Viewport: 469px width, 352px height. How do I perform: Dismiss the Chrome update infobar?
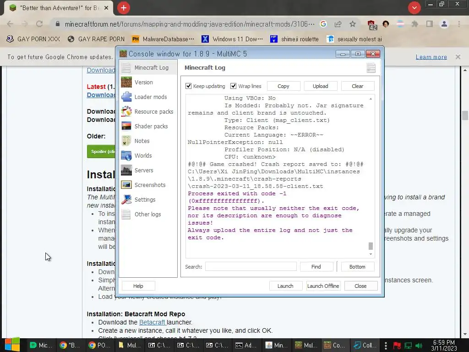pos(458,56)
